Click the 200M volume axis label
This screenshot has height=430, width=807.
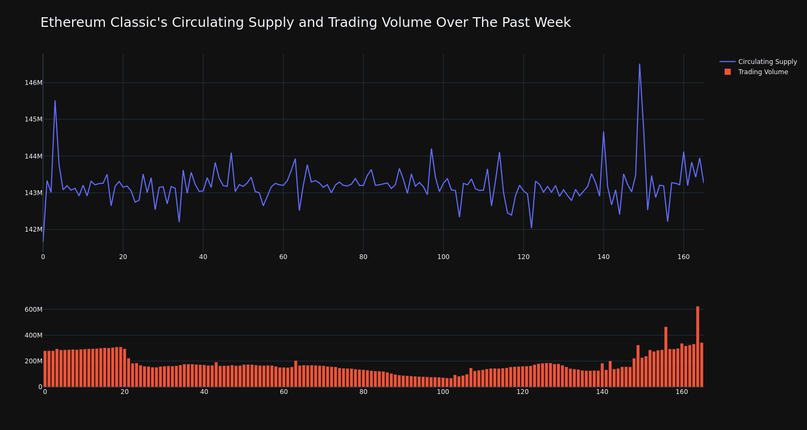point(33,361)
